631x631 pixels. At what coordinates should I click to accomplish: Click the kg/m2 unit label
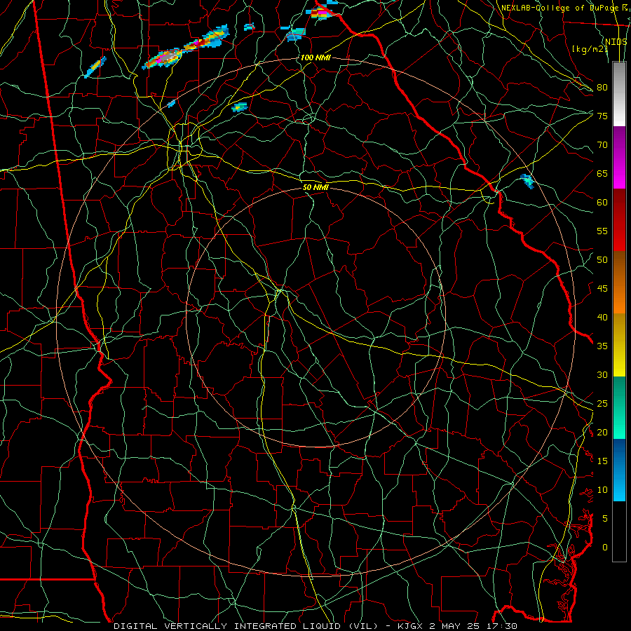(590, 49)
